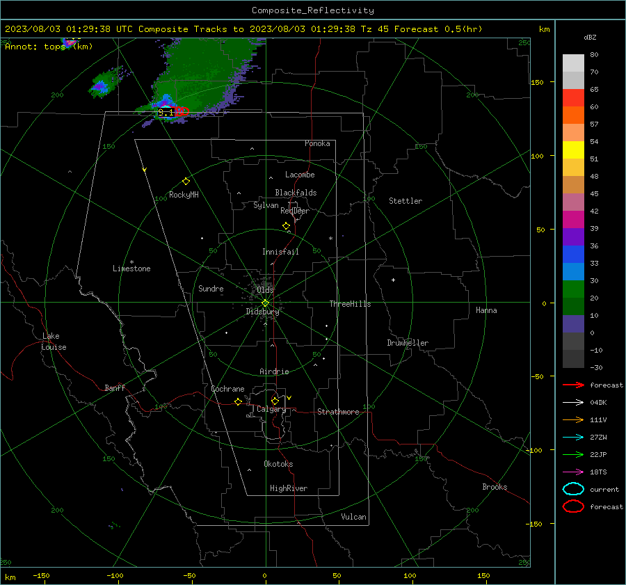Click the white 04DK arrow legend icon
626x585 pixels.
pyautogui.click(x=573, y=403)
